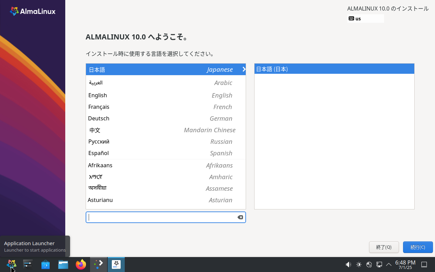The image size is (435, 272).
Task: Click the show desktop icon at taskbar end
Action: click(x=424, y=264)
